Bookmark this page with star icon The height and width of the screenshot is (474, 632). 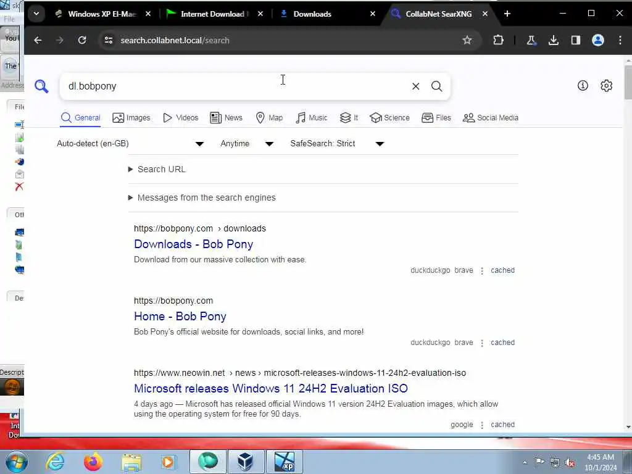pos(467,40)
